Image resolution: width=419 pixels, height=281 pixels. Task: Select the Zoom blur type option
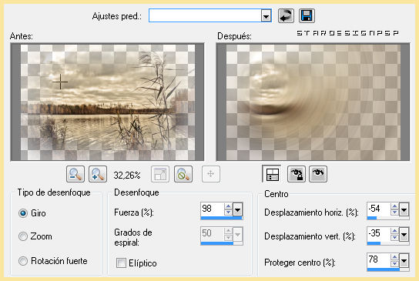coord(23,236)
